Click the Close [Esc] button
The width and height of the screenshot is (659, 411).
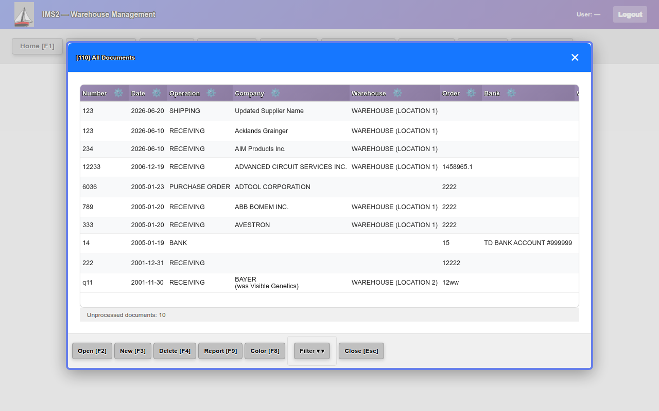tap(361, 351)
